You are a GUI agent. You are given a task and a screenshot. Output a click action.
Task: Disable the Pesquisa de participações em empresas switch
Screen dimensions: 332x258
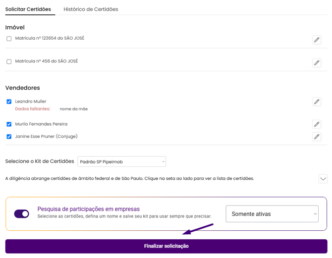[22, 213]
